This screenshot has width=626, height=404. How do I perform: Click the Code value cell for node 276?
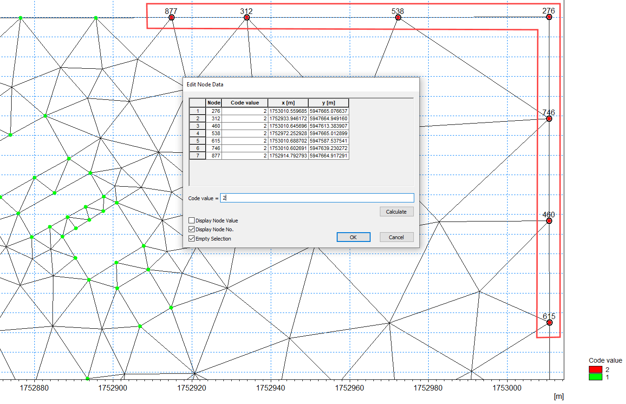[x=245, y=111]
